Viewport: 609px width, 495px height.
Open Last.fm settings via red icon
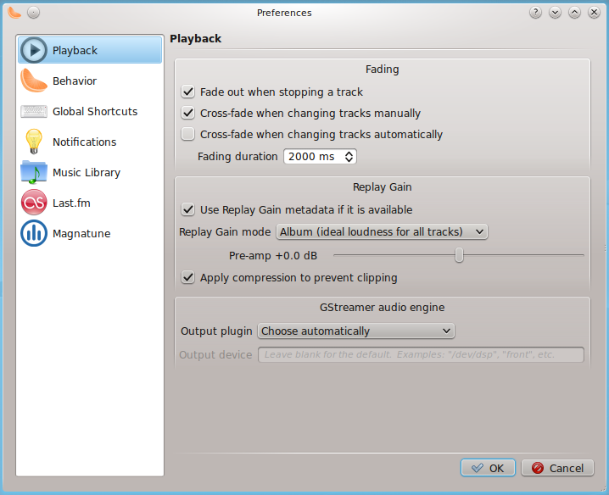pos(34,203)
